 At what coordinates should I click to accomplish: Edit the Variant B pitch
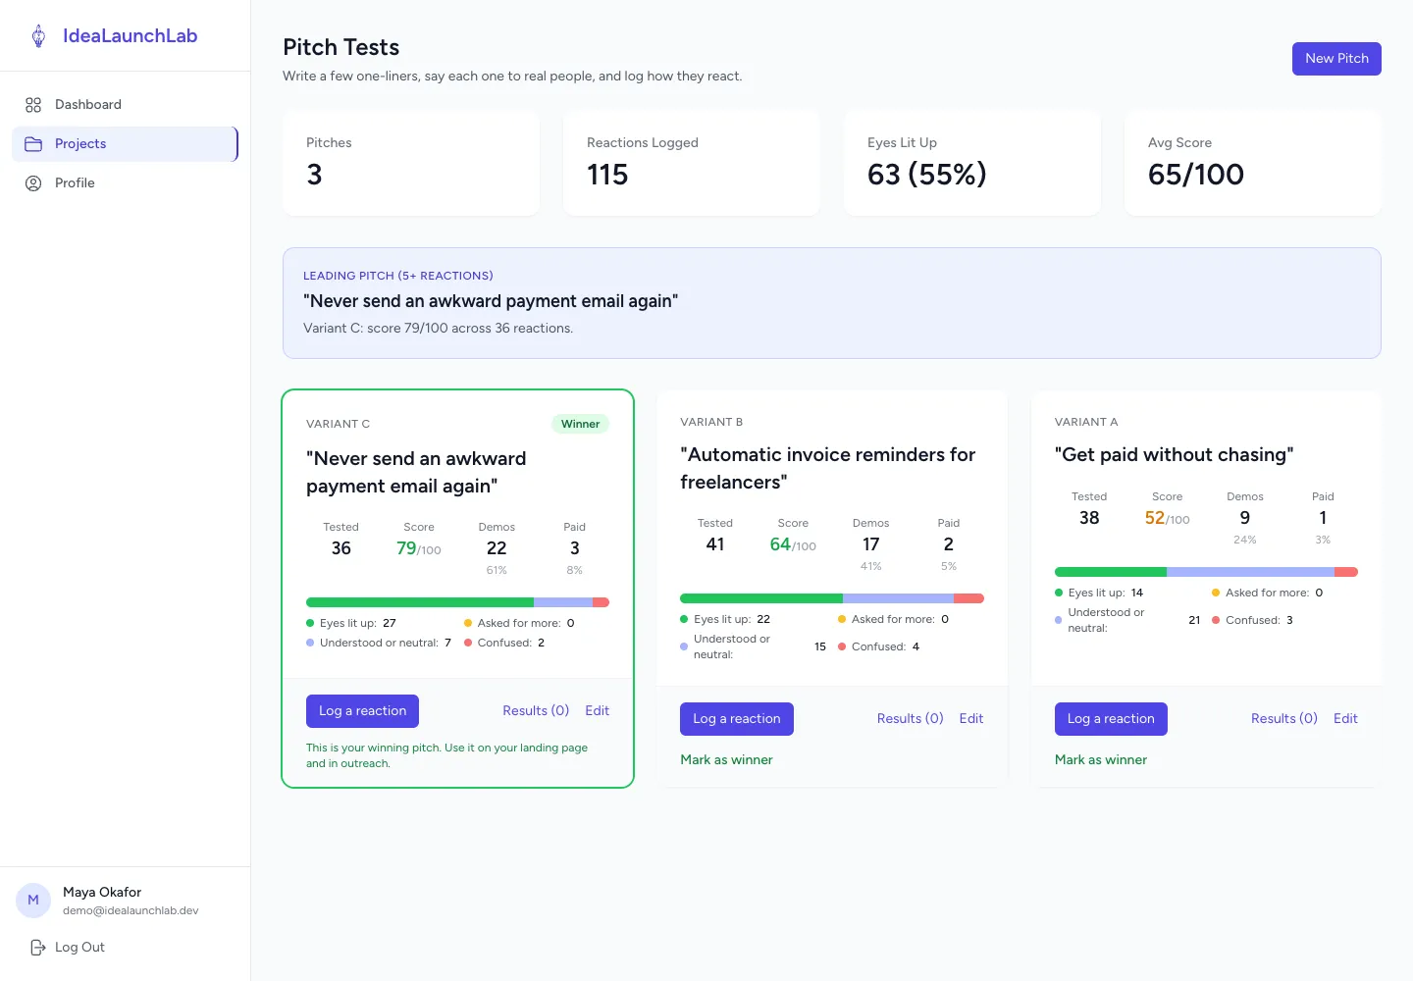971,719
